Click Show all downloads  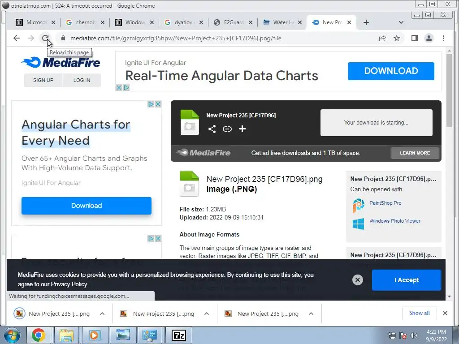pos(419,313)
